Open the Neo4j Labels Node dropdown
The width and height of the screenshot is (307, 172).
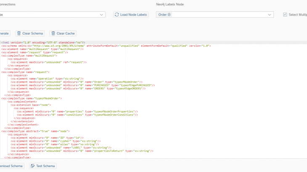270,15
